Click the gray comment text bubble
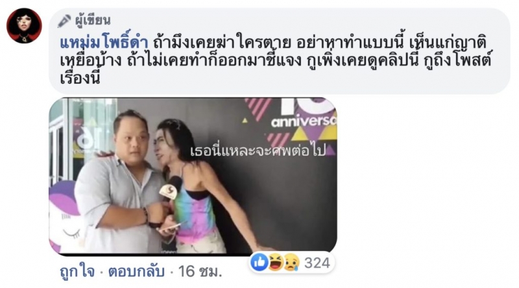The image size is (519, 288). (x=279, y=51)
